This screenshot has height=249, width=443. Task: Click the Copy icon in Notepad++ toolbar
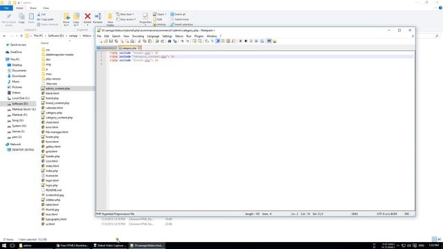(x=145, y=41)
